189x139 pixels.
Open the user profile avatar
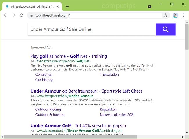point(175,15)
